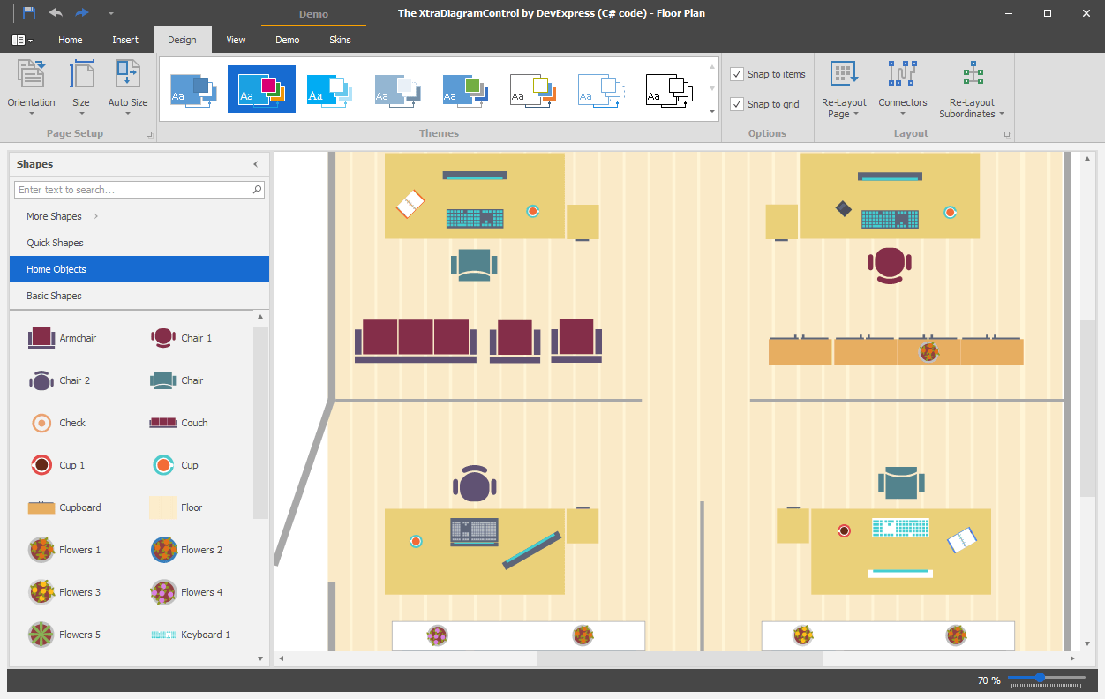Toggle the Snap to items checkbox
Viewport: 1105px width, 699px height.
[737, 74]
